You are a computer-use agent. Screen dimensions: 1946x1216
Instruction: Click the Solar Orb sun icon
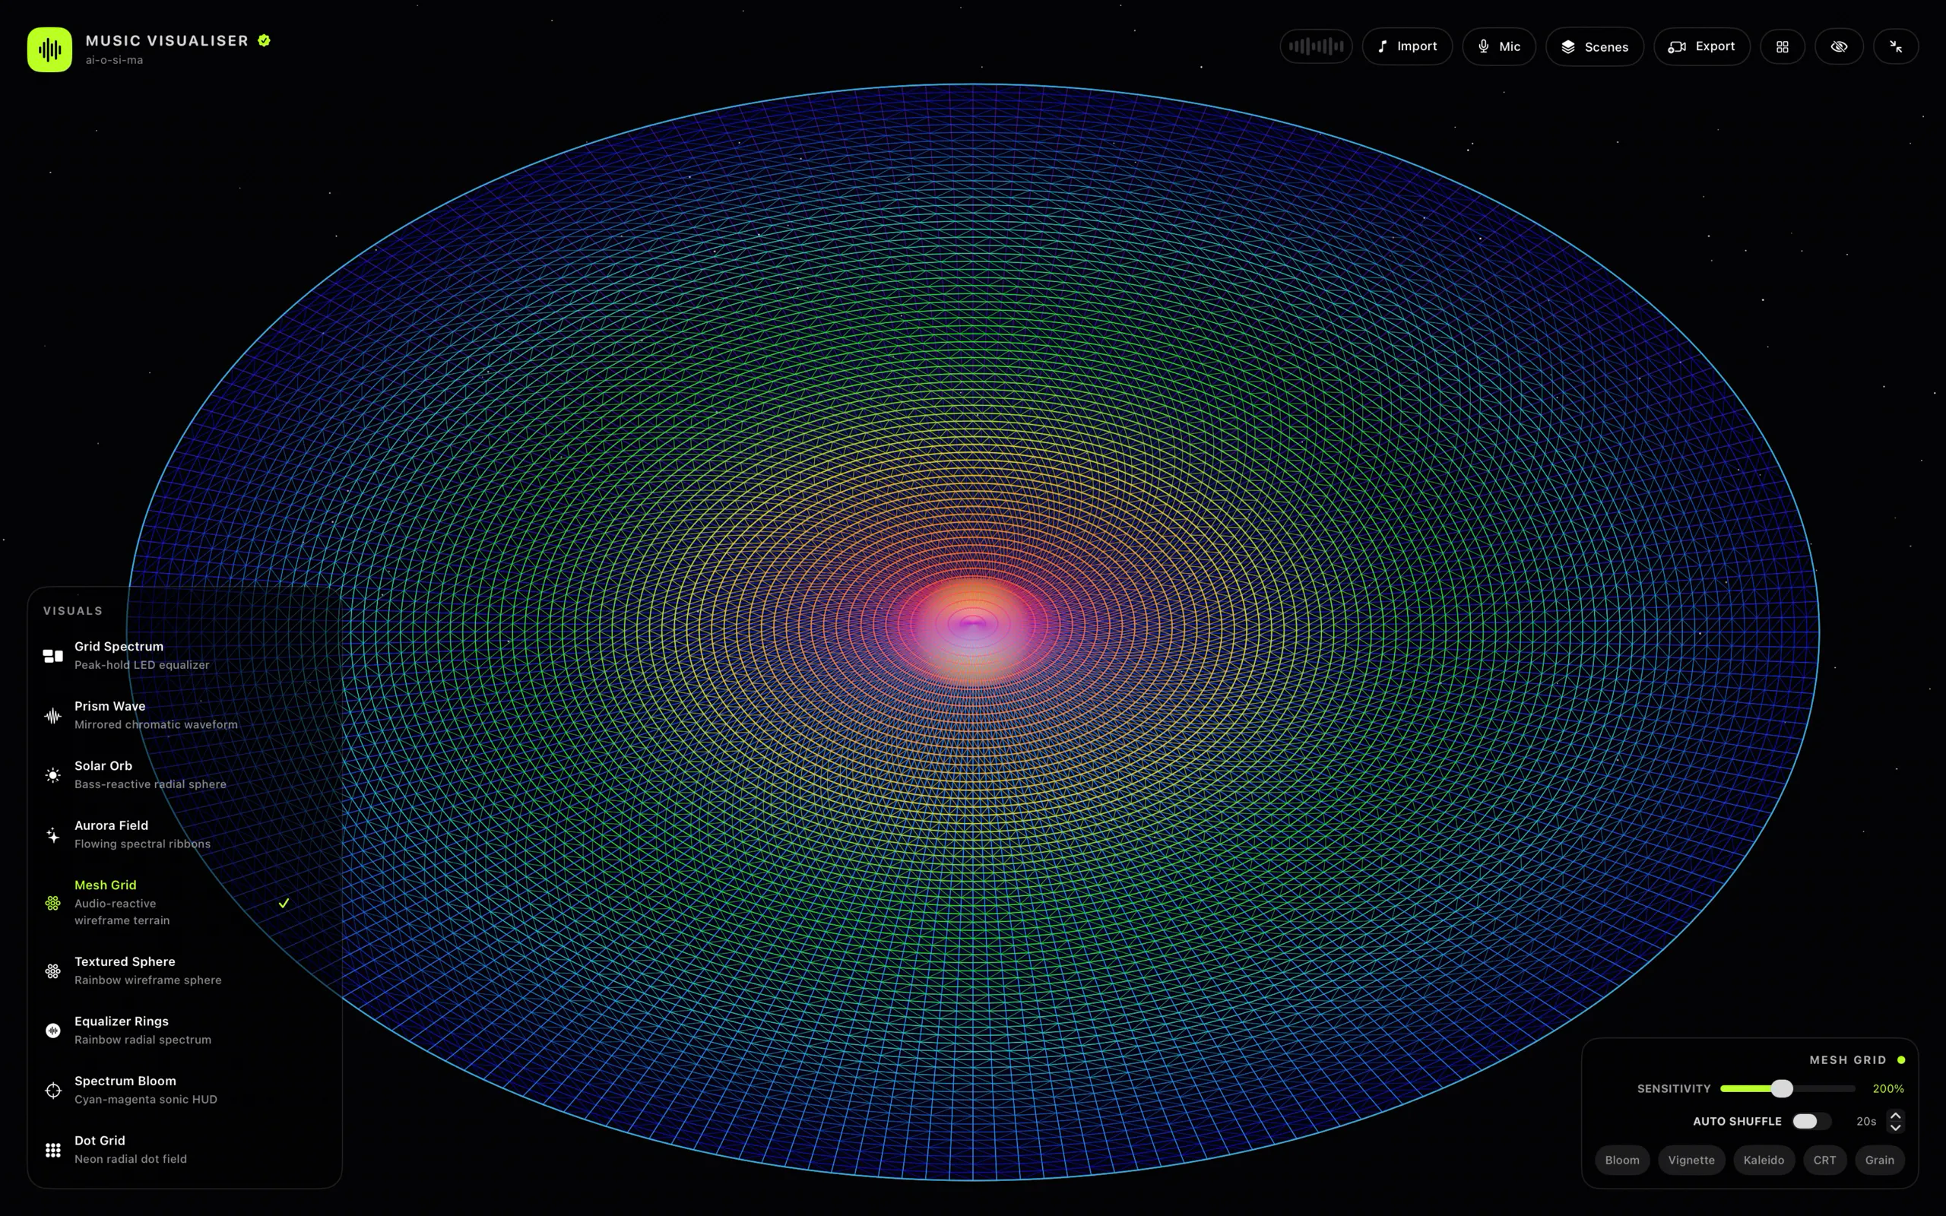tap(53, 775)
